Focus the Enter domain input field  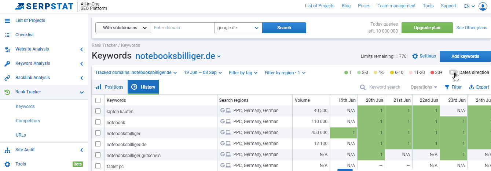182,28
